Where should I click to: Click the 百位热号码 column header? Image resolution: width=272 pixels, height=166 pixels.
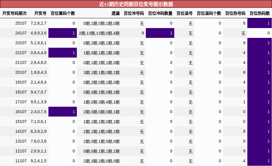[x=235, y=13]
